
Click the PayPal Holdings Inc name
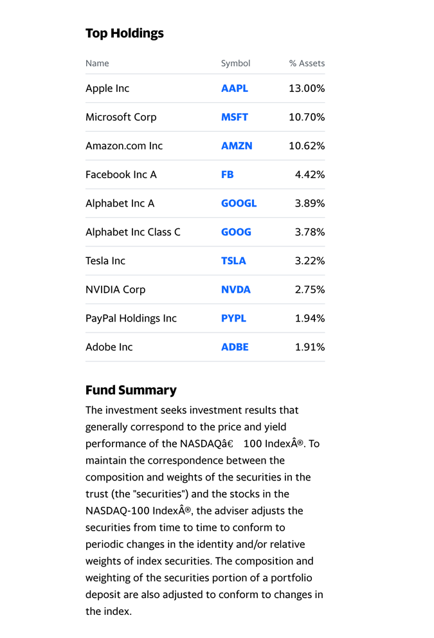tap(131, 318)
